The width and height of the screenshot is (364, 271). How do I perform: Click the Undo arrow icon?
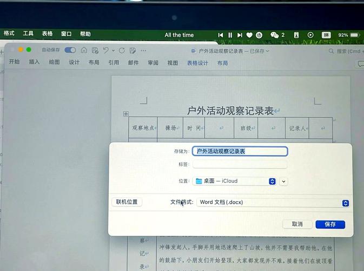pyautogui.click(x=106, y=50)
